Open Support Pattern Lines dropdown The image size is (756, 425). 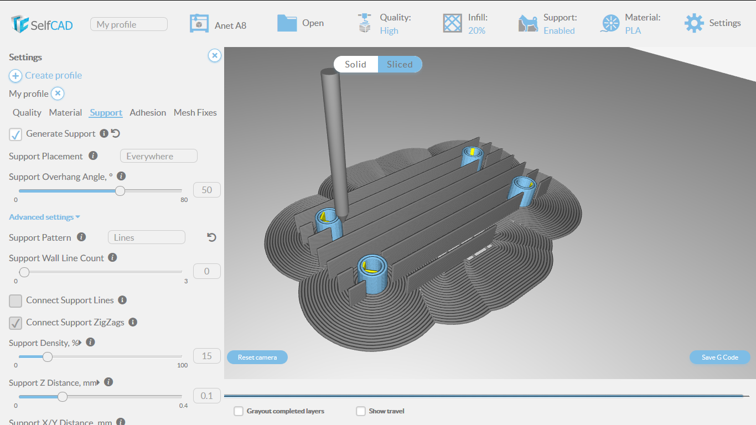(x=146, y=237)
